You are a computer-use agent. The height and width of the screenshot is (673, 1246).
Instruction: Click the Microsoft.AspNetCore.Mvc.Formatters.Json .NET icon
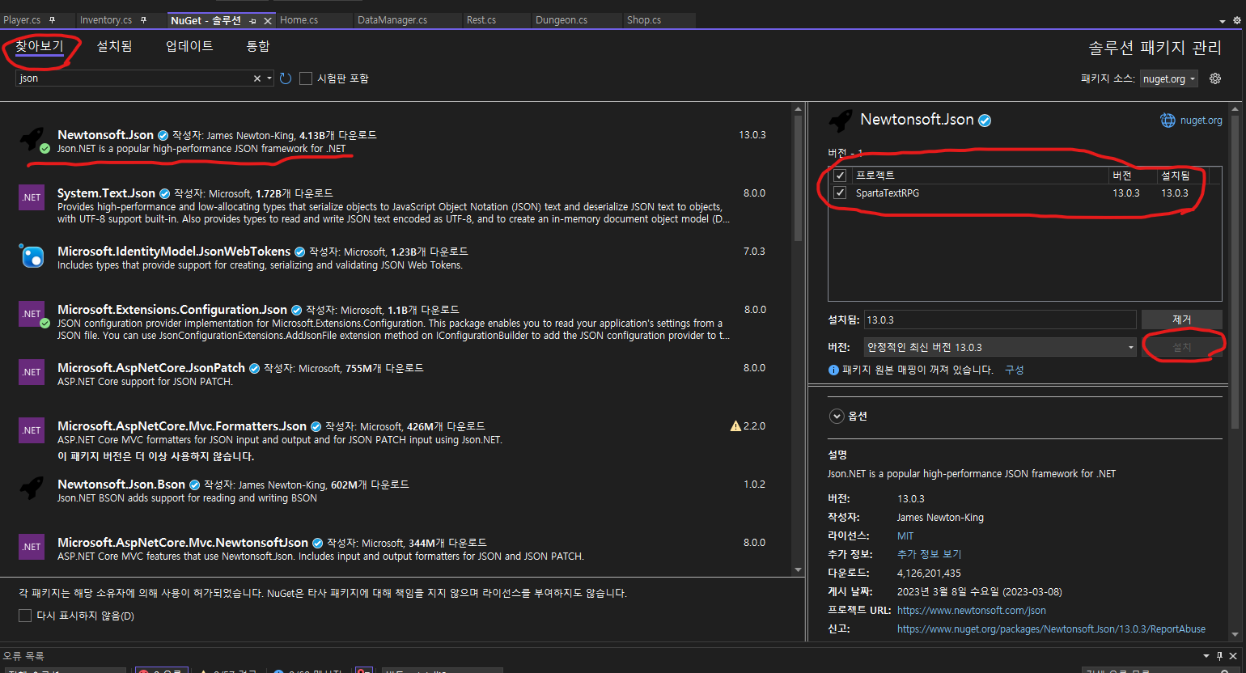coord(32,430)
